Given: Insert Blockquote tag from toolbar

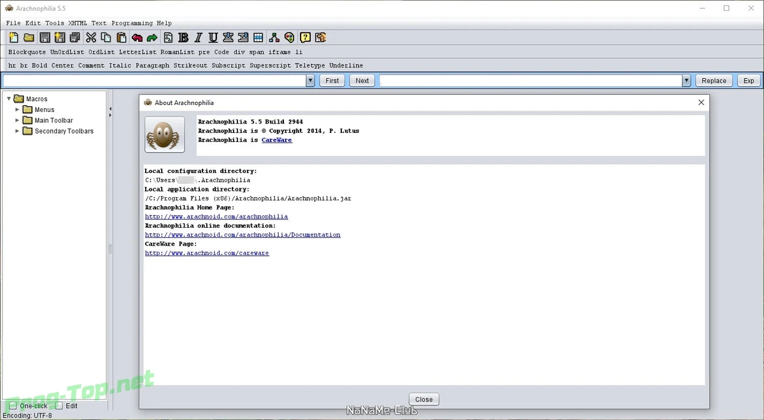Looking at the screenshot, I should coord(27,52).
